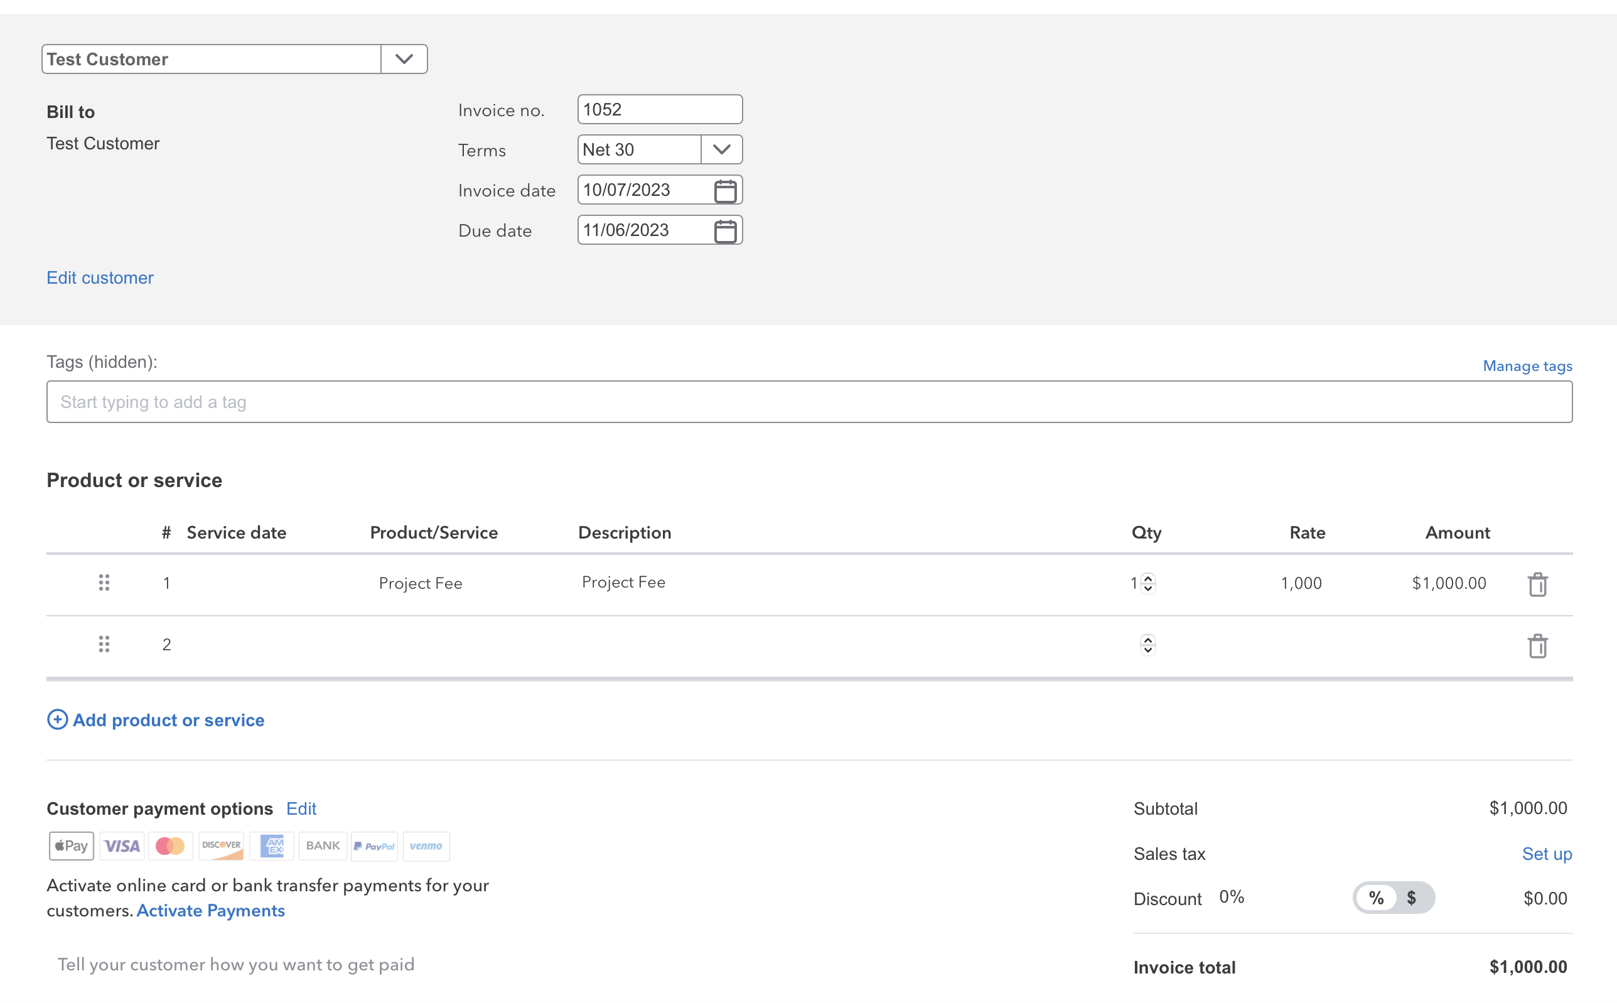Set up sales tax
This screenshot has width=1617, height=1003.
(1547, 854)
